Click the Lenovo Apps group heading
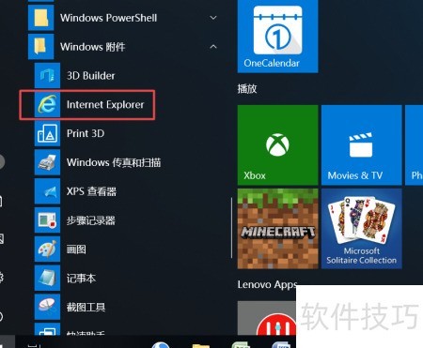 (x=267, y=284)
